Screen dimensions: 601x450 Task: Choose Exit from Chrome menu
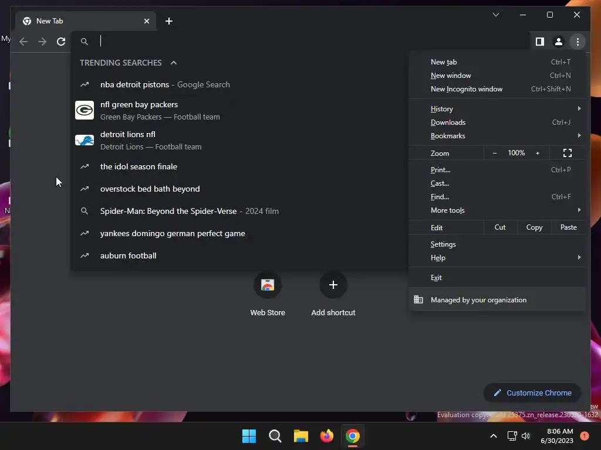[497, 278]
